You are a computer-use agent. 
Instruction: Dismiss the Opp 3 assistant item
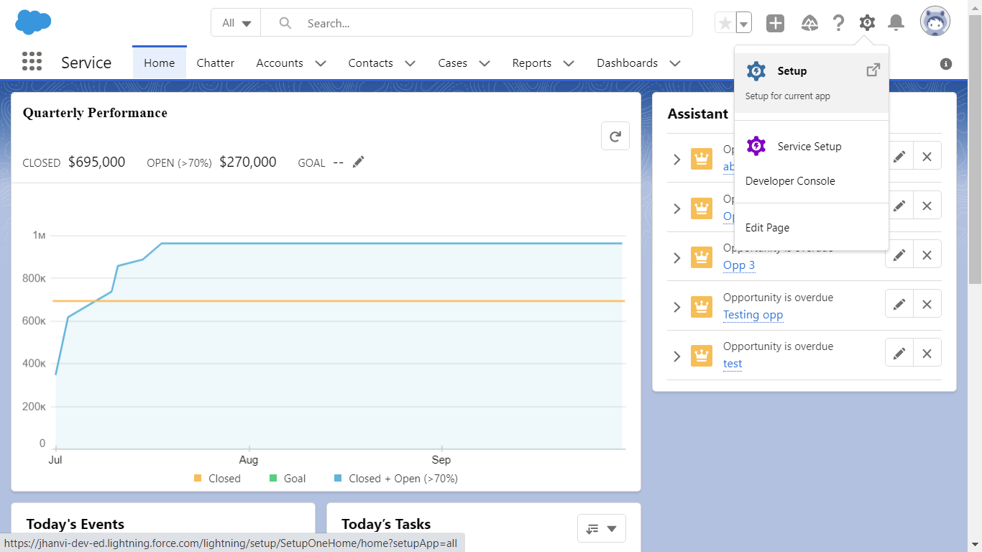pos(927,255)
